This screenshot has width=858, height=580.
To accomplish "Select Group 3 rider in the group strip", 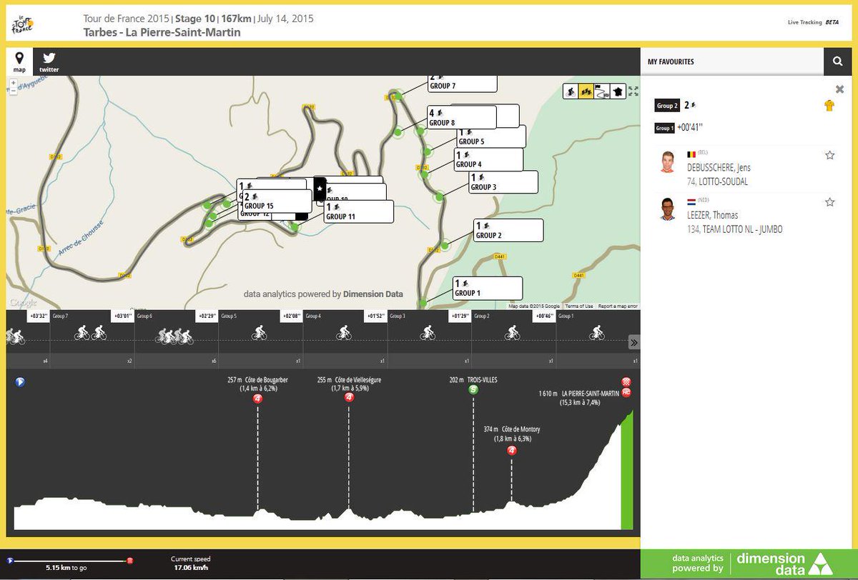I will 429,332.
